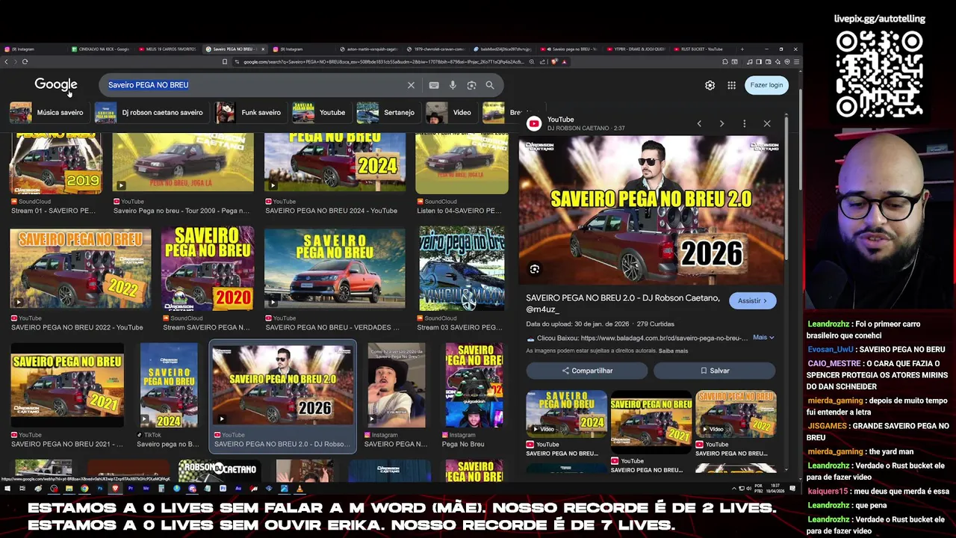Switch to '1979-chevrolet-caravan' browser tab
Image resolution: width=956 pixels, height=538 pixels.
[x=435, y=49]
